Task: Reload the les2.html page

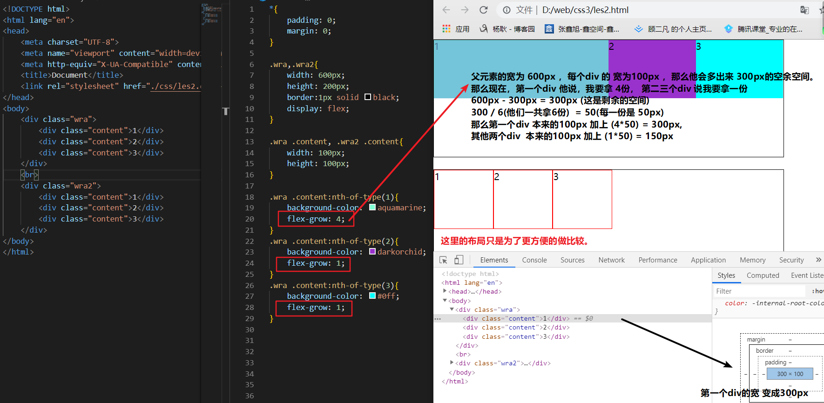Action: (x=484, y=10)
